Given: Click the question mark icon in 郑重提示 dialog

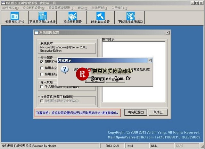Looking at the screenshot, I should pyautogui.click(x=65, y=70).
